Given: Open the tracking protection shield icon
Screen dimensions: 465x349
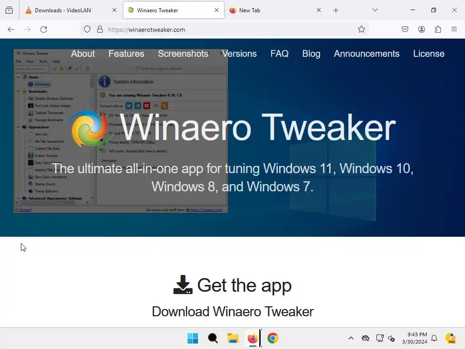Looking at the screenshot, I should click(x=87, y=30).
